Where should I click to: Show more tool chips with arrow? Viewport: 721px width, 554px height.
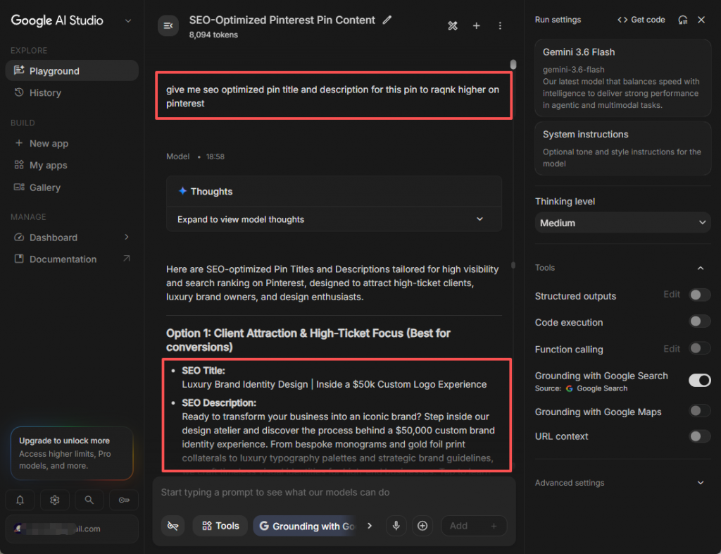pos(370,526)
